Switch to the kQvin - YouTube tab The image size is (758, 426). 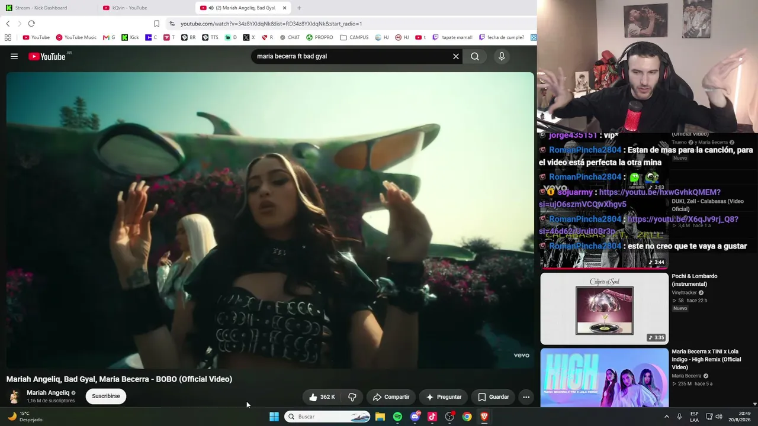click(x=144, y=8)
